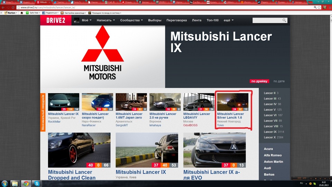
Task: Click the browser forward arrow
Action: click(x=8, y=7)
